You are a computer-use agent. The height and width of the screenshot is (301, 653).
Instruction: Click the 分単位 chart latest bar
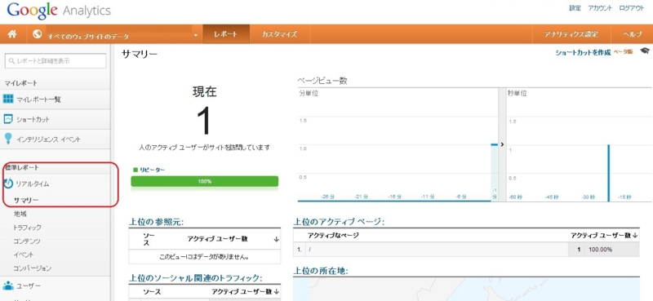(495, 173)
